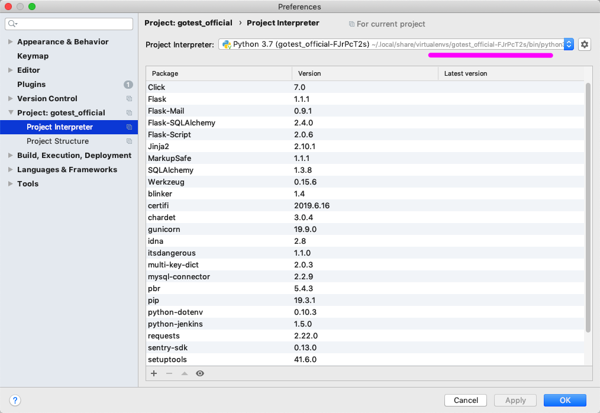Switch to Project Structure settings

click(x=57, y=141)
